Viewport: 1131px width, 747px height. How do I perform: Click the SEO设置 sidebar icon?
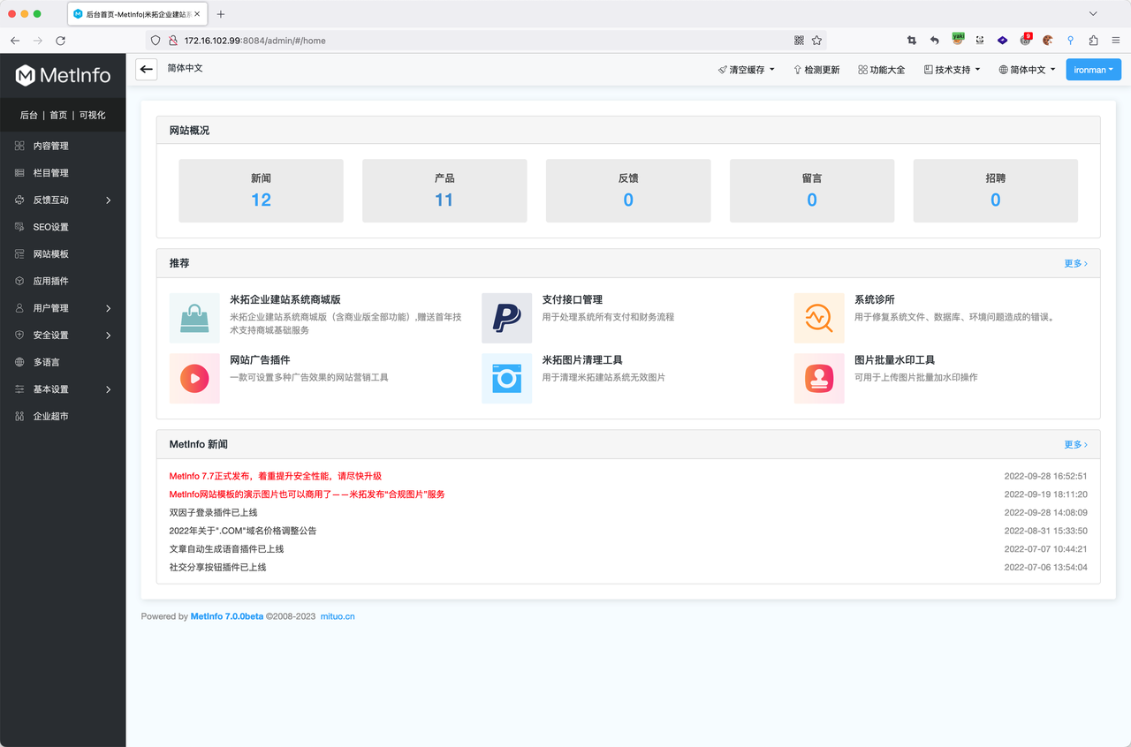point(19,227)
